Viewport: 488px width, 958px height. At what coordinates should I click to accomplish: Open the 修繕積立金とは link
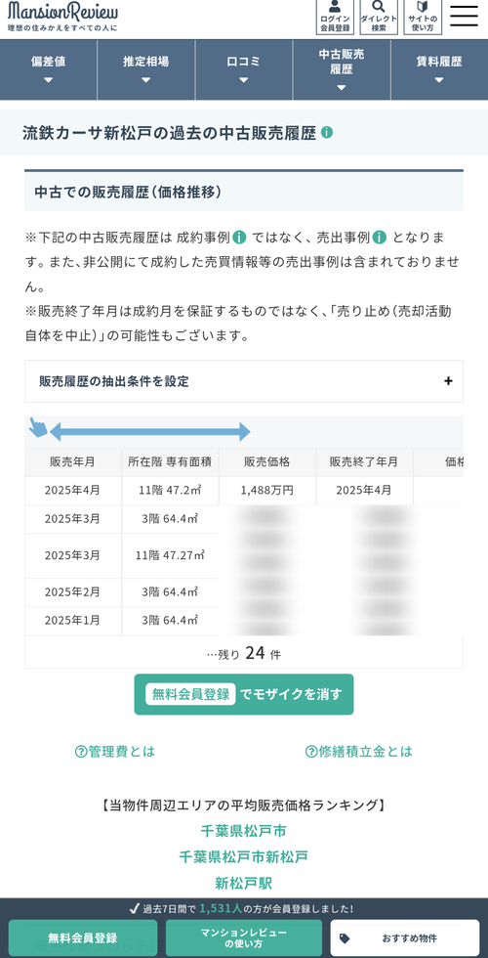pos(359,752)
